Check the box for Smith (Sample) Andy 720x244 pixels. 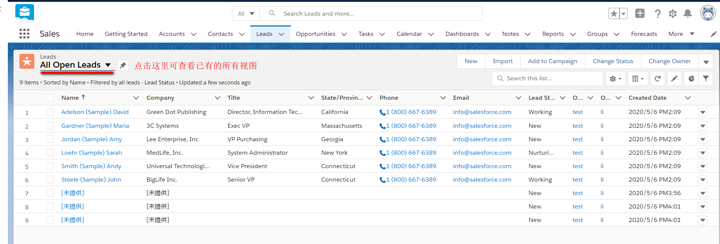50,166
